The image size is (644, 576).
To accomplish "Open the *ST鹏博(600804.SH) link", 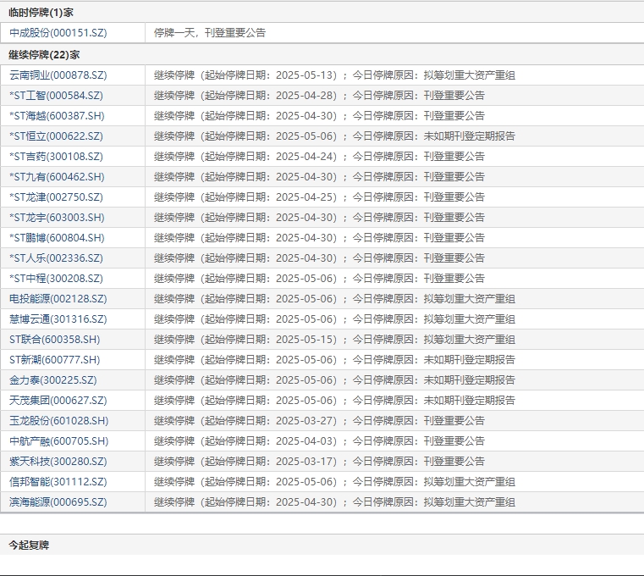I will (57, 238).
